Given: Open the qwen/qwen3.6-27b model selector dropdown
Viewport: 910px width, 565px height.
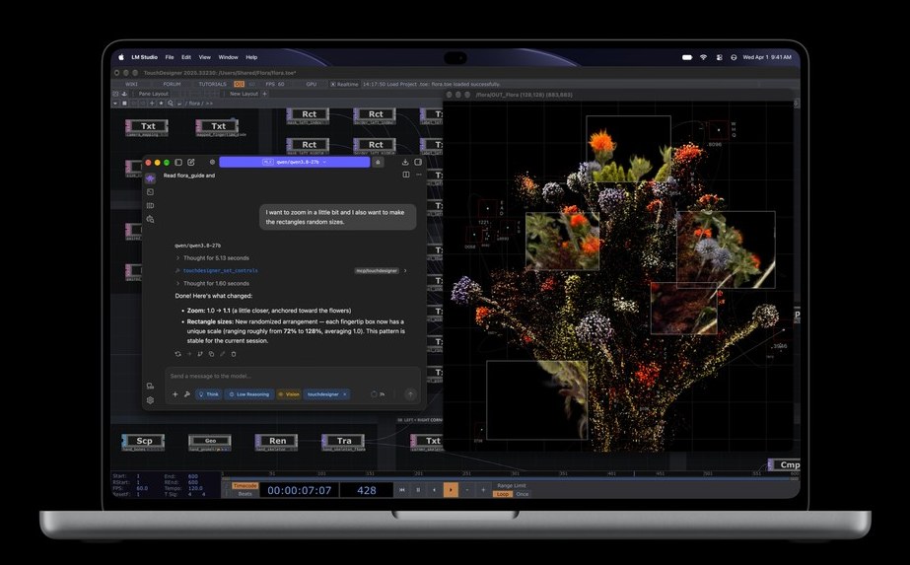Looking at the screenshot, I should (294, 162).
